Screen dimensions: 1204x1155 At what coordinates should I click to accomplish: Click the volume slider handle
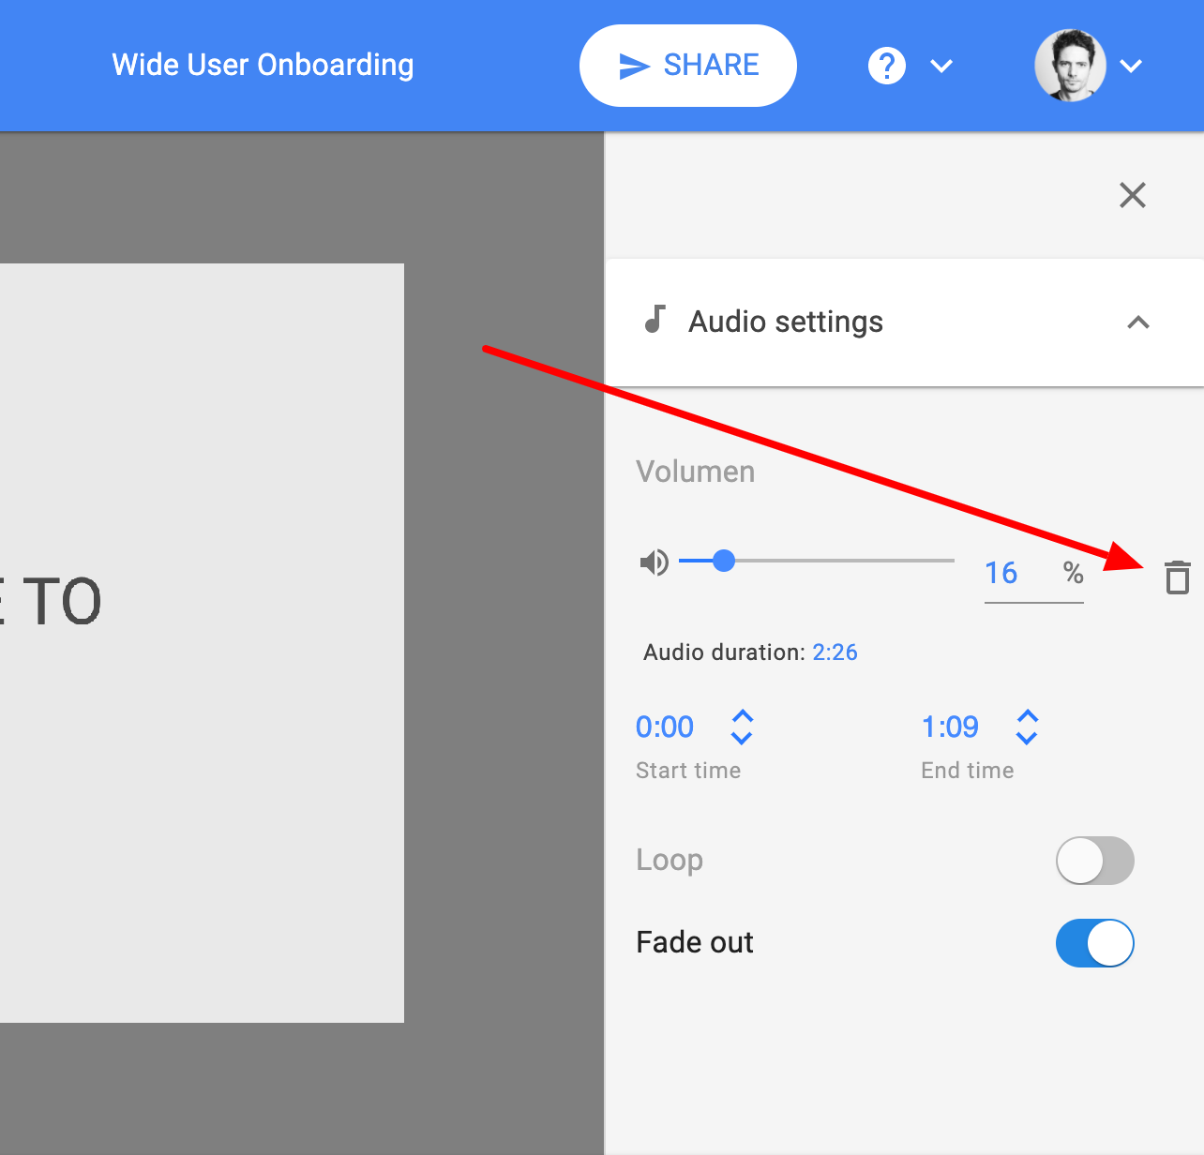click(x=723, y=561)
